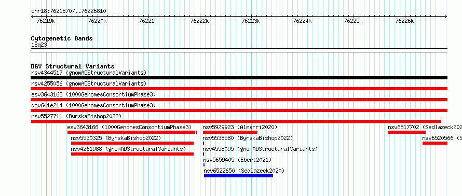Image resolution: width=462 pixels, height=196 pixels.
Task: Click the 76220k ruler tick label
Action: pyautogui.click(x=97, y=21)
